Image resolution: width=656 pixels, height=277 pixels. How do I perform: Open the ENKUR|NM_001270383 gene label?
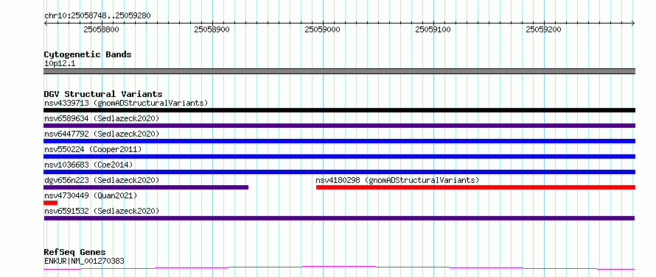tap(84, 262)
